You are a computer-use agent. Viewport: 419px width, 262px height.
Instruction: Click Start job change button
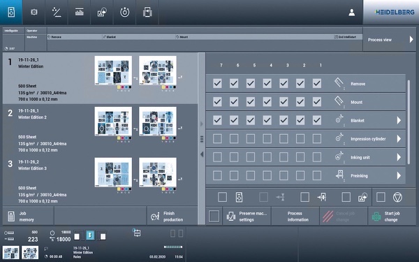pos(392,217)
